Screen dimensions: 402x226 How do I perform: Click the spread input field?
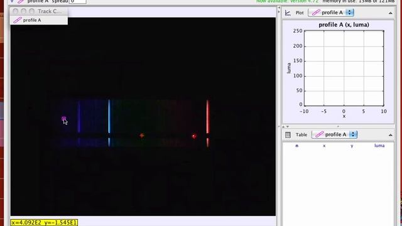tap(78, 1)
